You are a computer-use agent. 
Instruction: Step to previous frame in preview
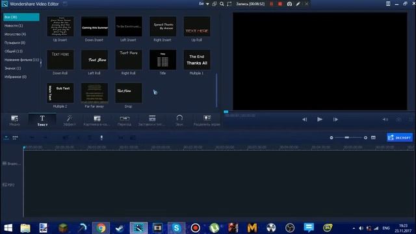point(305,120)
